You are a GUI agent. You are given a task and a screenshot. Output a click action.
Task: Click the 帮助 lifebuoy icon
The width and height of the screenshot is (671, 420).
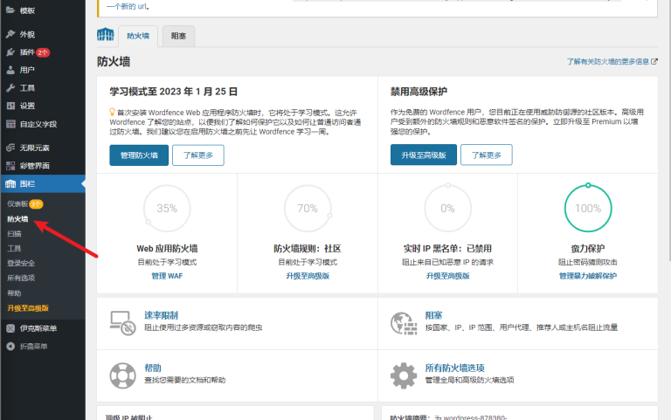tap(123, 375)
